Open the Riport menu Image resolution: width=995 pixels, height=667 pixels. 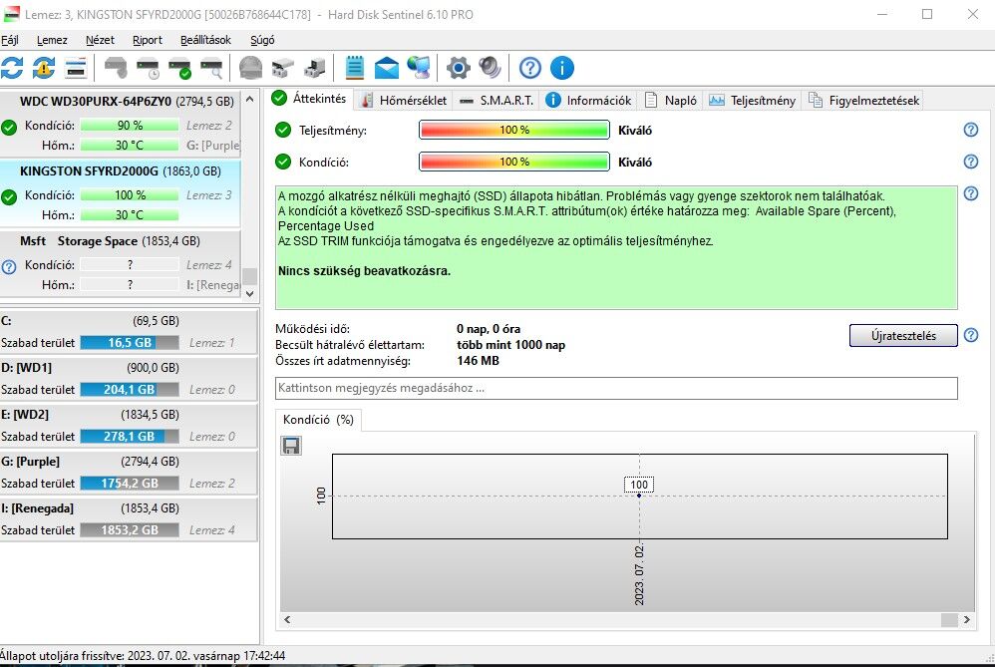pos(148,40)
